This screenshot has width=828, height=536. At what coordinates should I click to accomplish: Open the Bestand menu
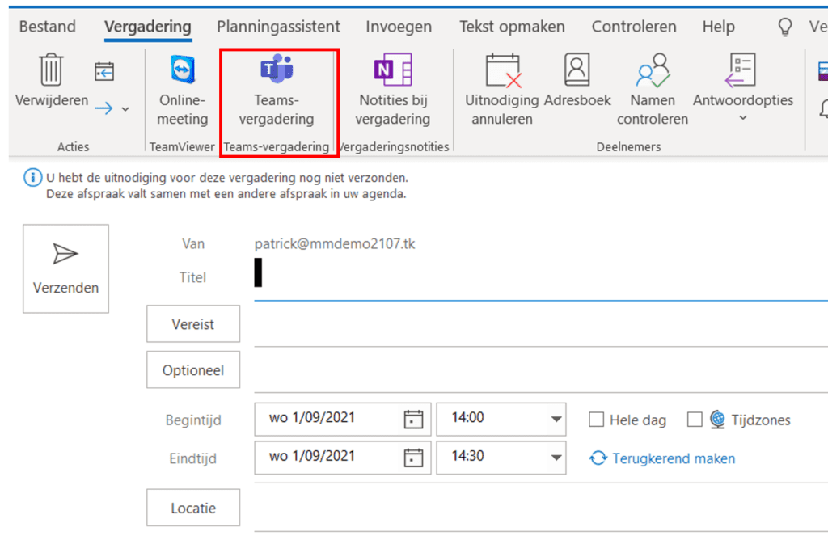48,27
